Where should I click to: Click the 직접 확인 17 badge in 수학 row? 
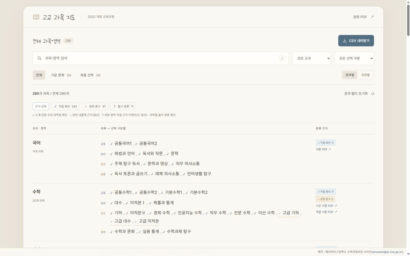(326, 192)
